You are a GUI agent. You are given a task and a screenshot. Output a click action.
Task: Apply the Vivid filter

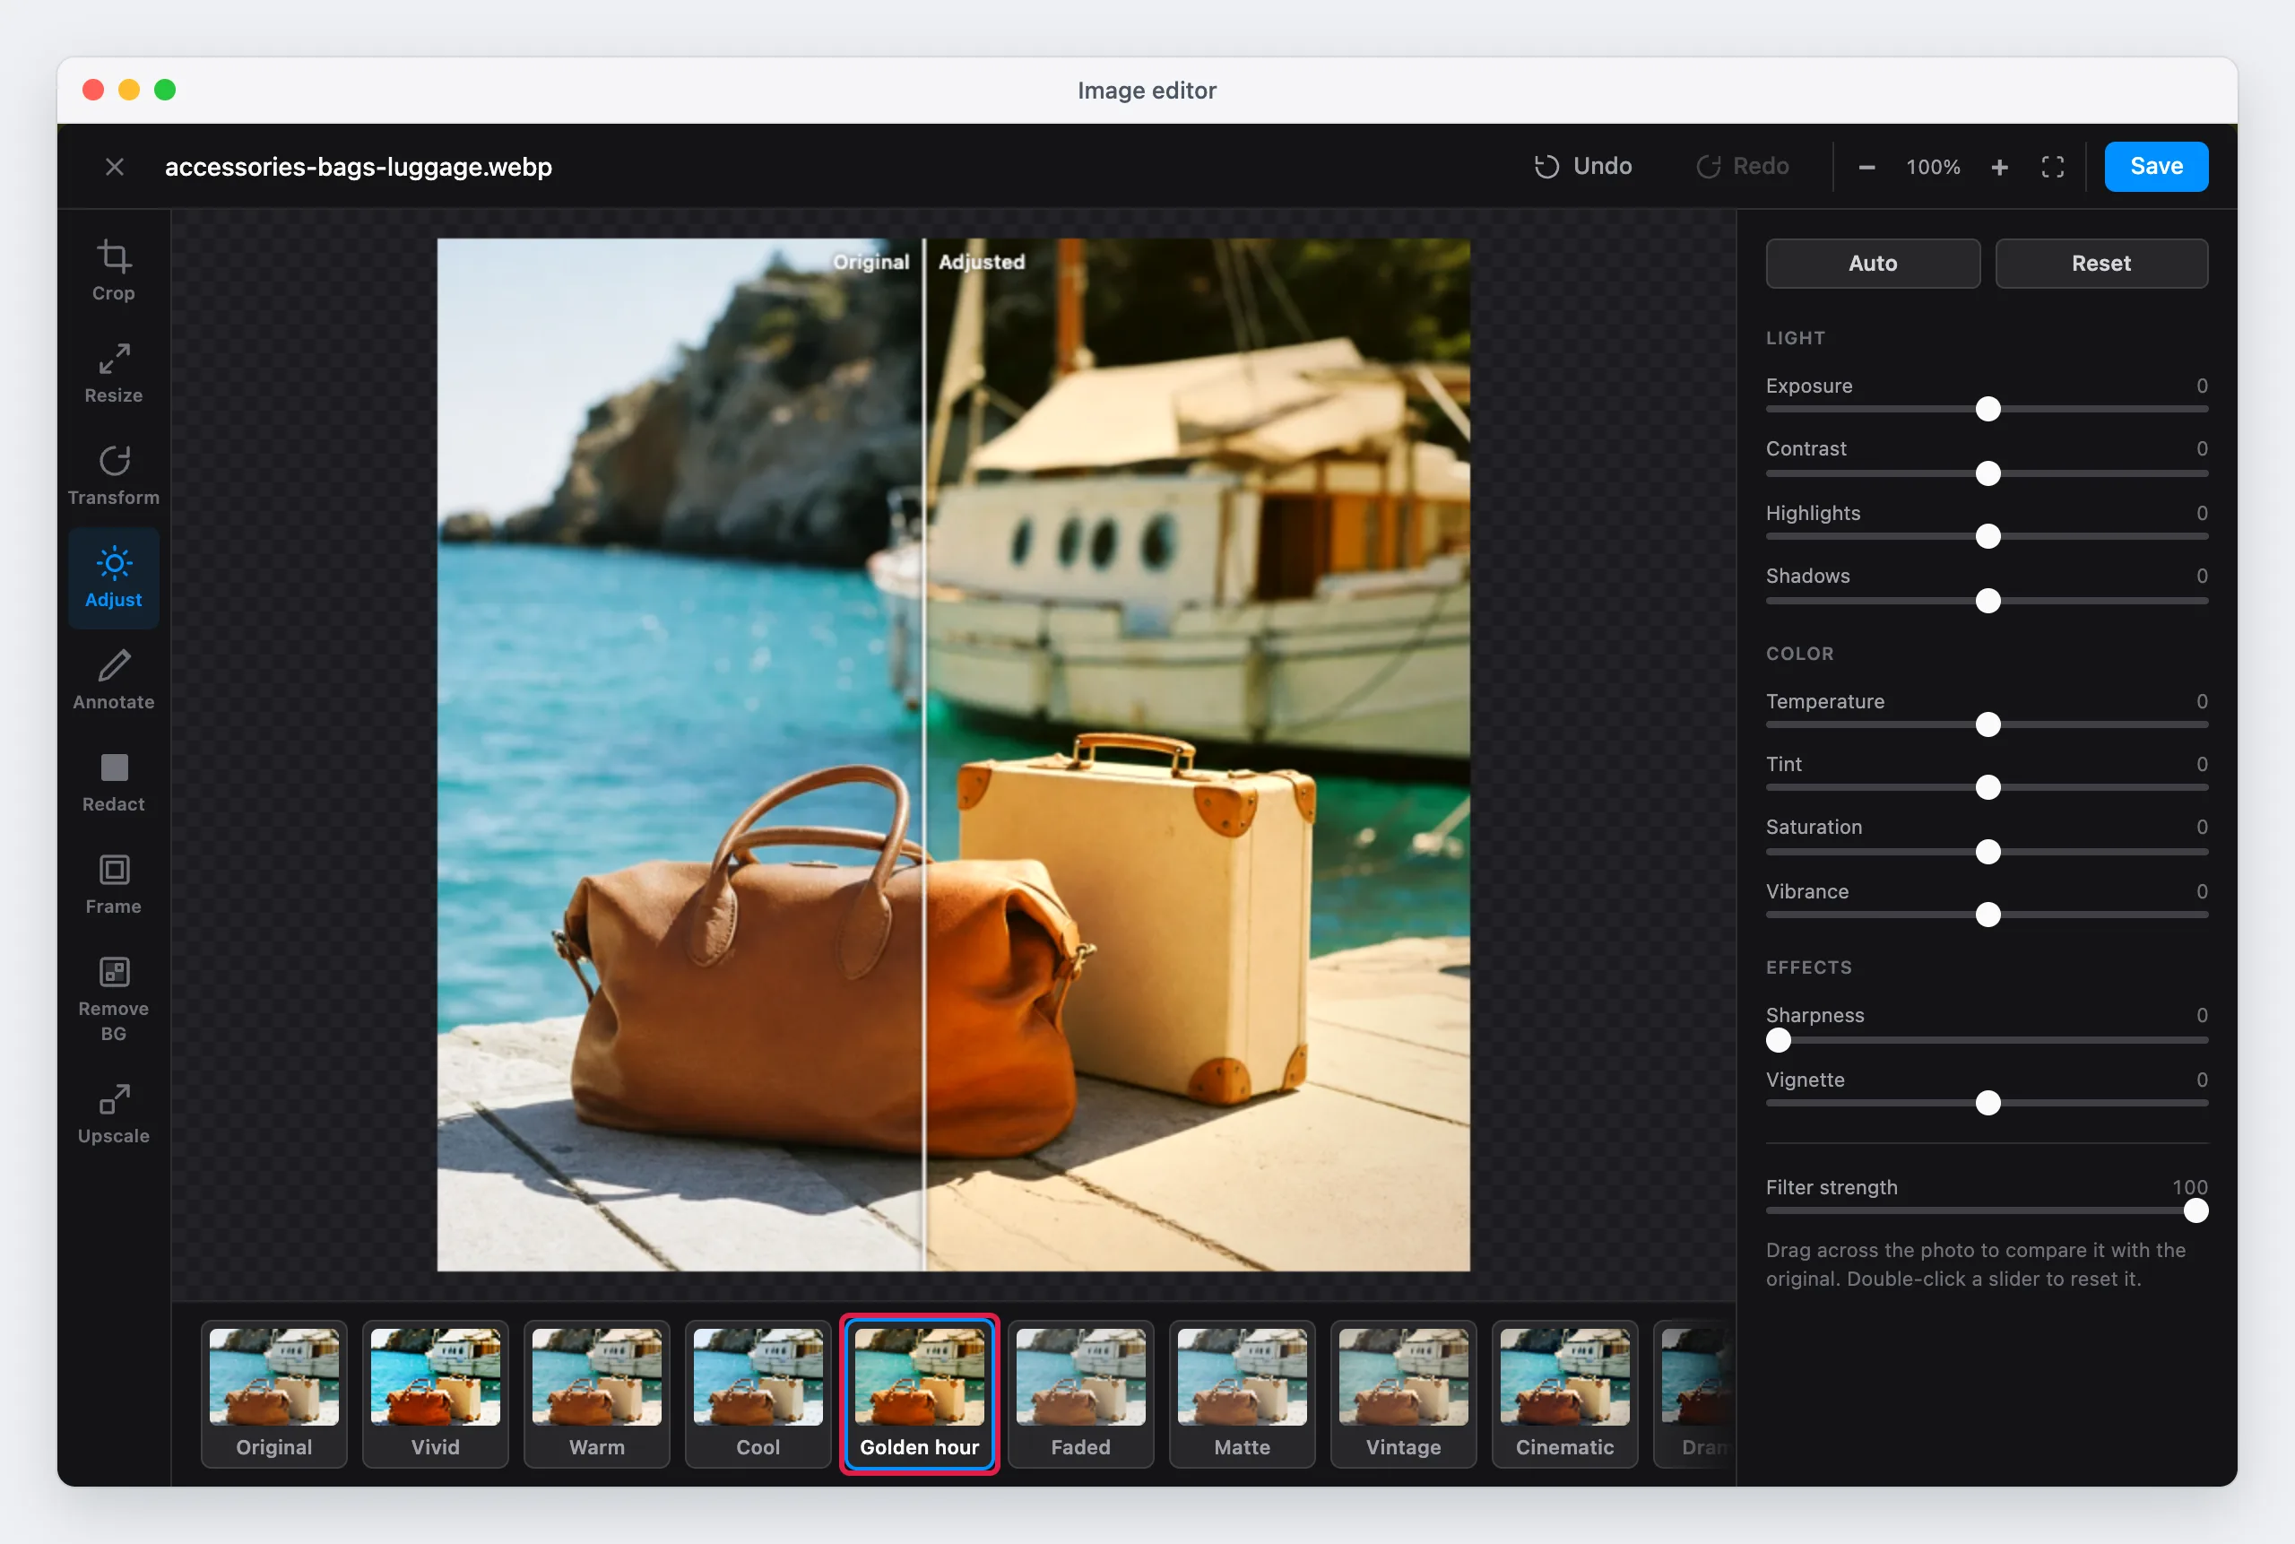435,1393
